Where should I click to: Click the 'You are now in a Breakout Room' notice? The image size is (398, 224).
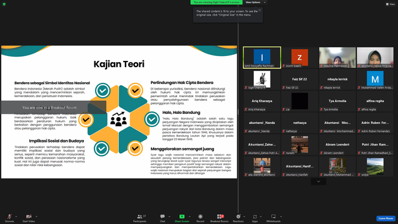coord(53,108)
